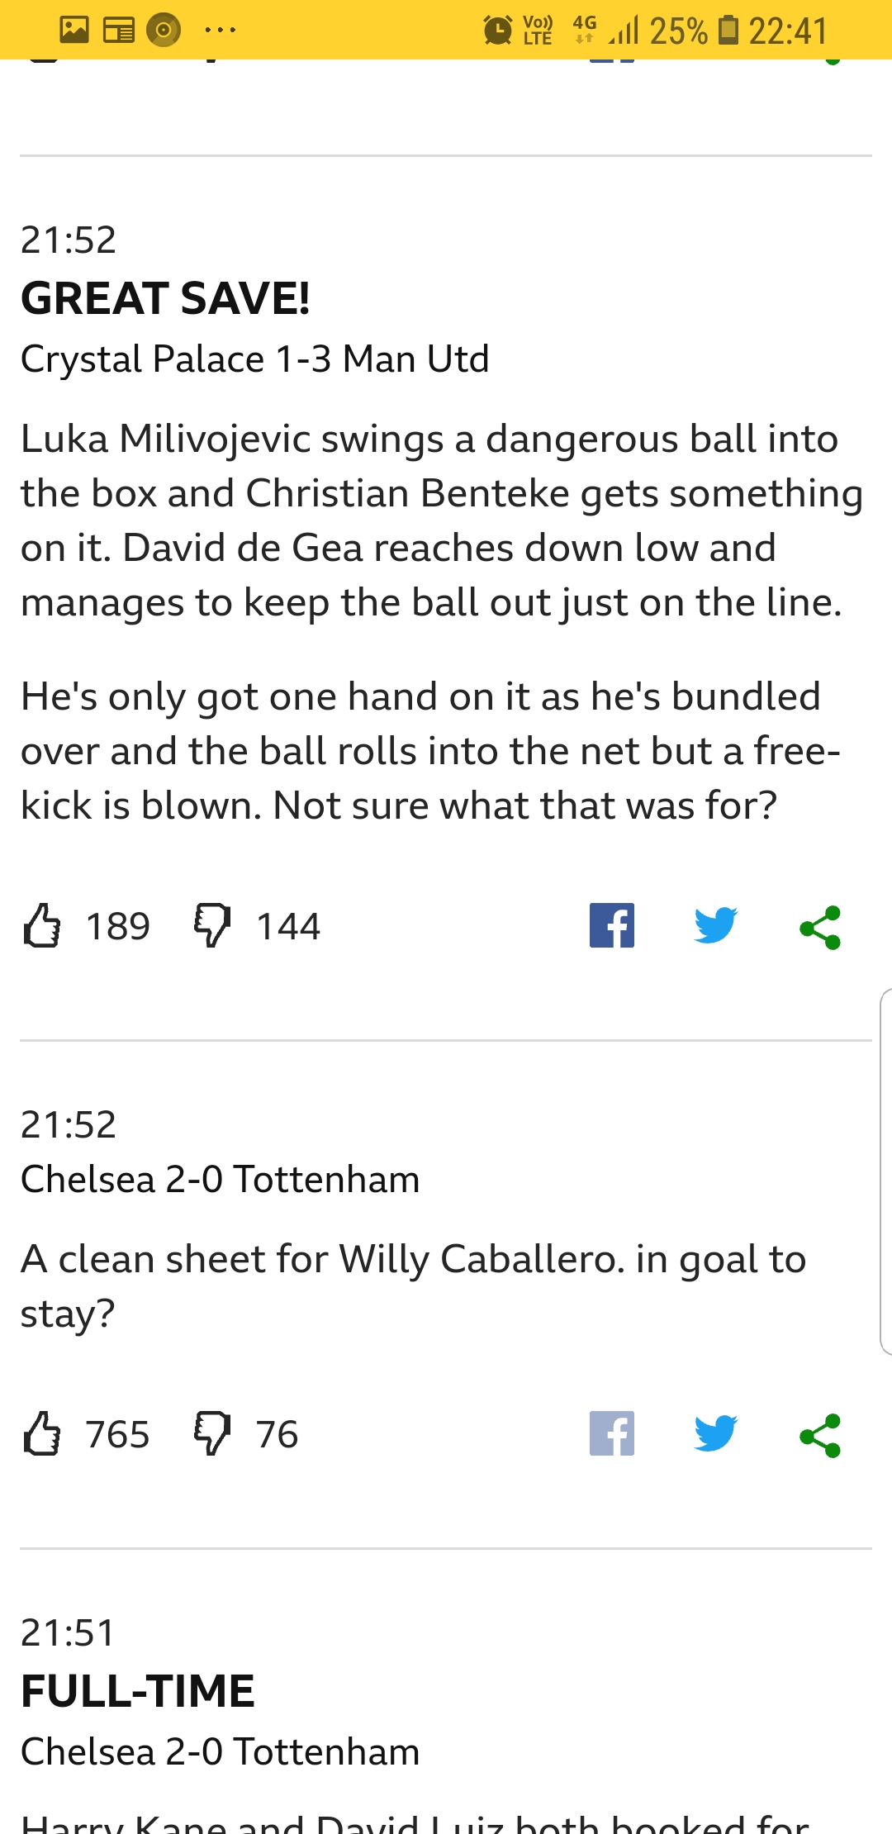
Task: Like the Willy Caballero post (765)
Action: tap(42, 1433)
